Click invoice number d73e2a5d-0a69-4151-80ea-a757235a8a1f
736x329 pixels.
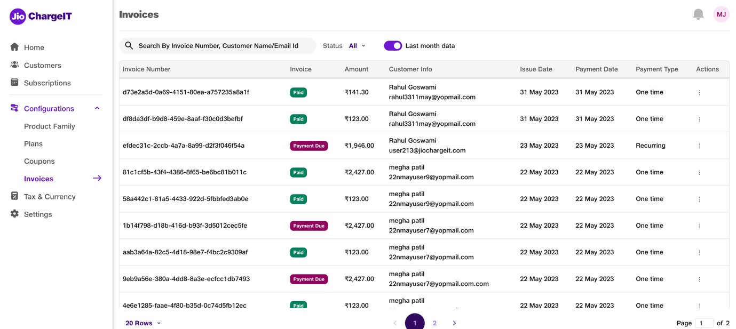(x=186, y=92)
